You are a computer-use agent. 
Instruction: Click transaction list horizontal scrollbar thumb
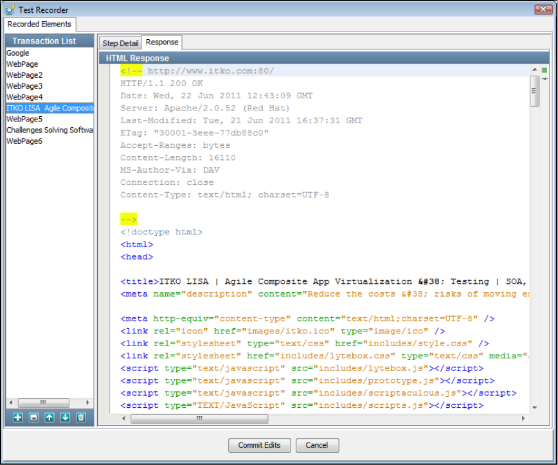pos(44,403)
